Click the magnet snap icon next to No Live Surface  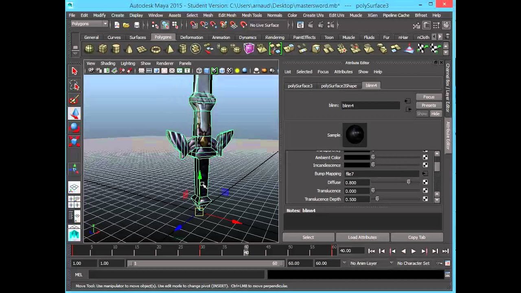(244, 25)
